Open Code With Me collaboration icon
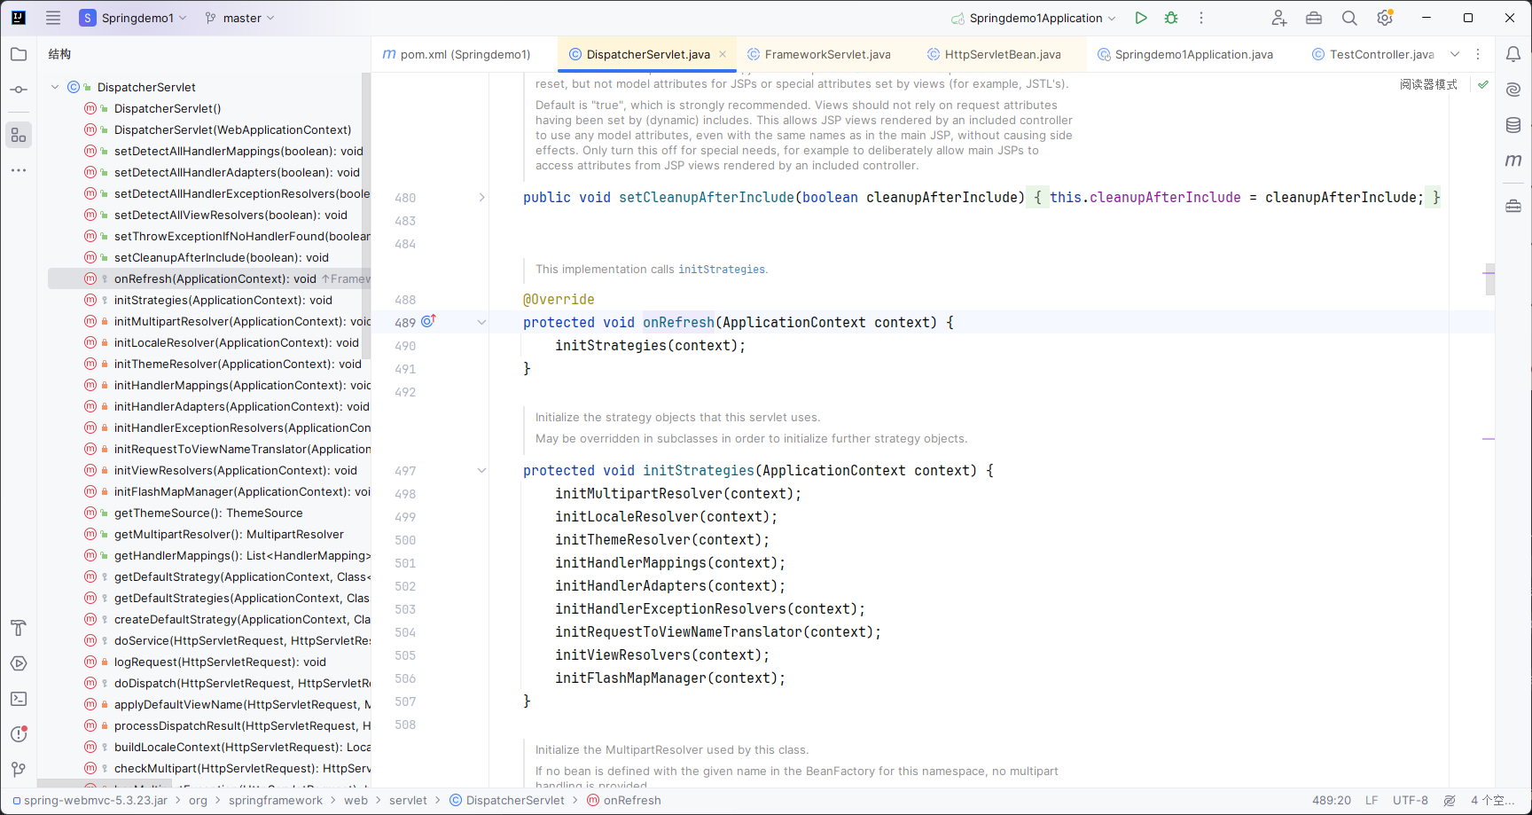Screen dimensions: 1532x815 tap(1278, 18)
